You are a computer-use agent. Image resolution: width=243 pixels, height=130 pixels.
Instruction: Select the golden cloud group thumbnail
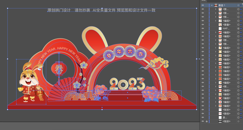tap(220, 83)
